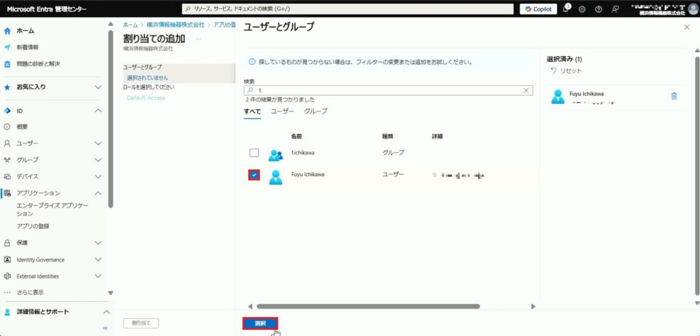Click the 保護 lock icon

[x=7, y=242]
